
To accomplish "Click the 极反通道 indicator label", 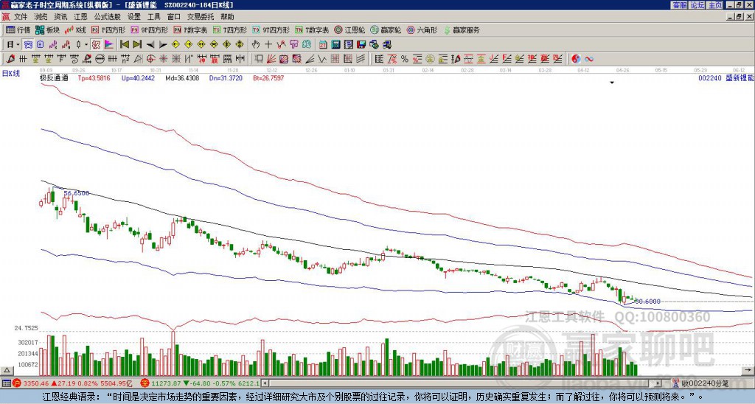I will pyautogui.click(x=54, y=77).
